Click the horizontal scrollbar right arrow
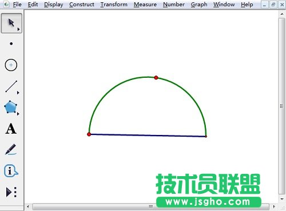The height and width of the screenshot is (211, 286). tap(274, 206)
